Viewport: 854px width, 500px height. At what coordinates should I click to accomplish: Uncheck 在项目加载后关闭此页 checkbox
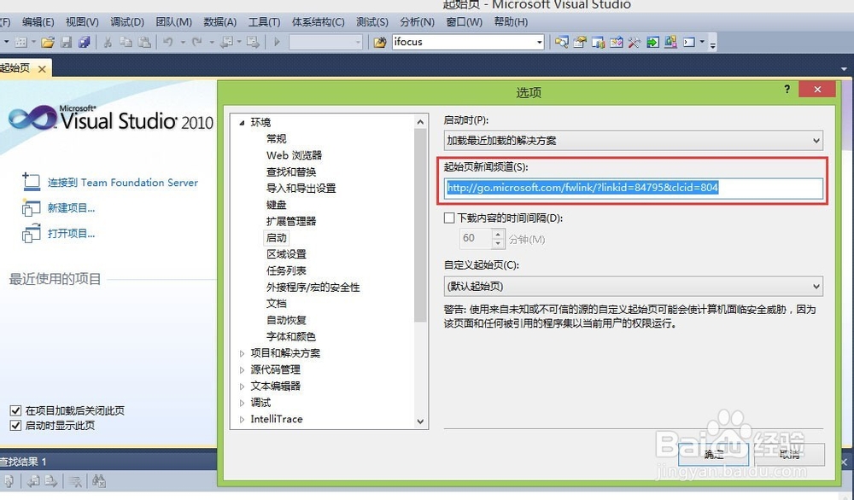[x=15, y=410]
